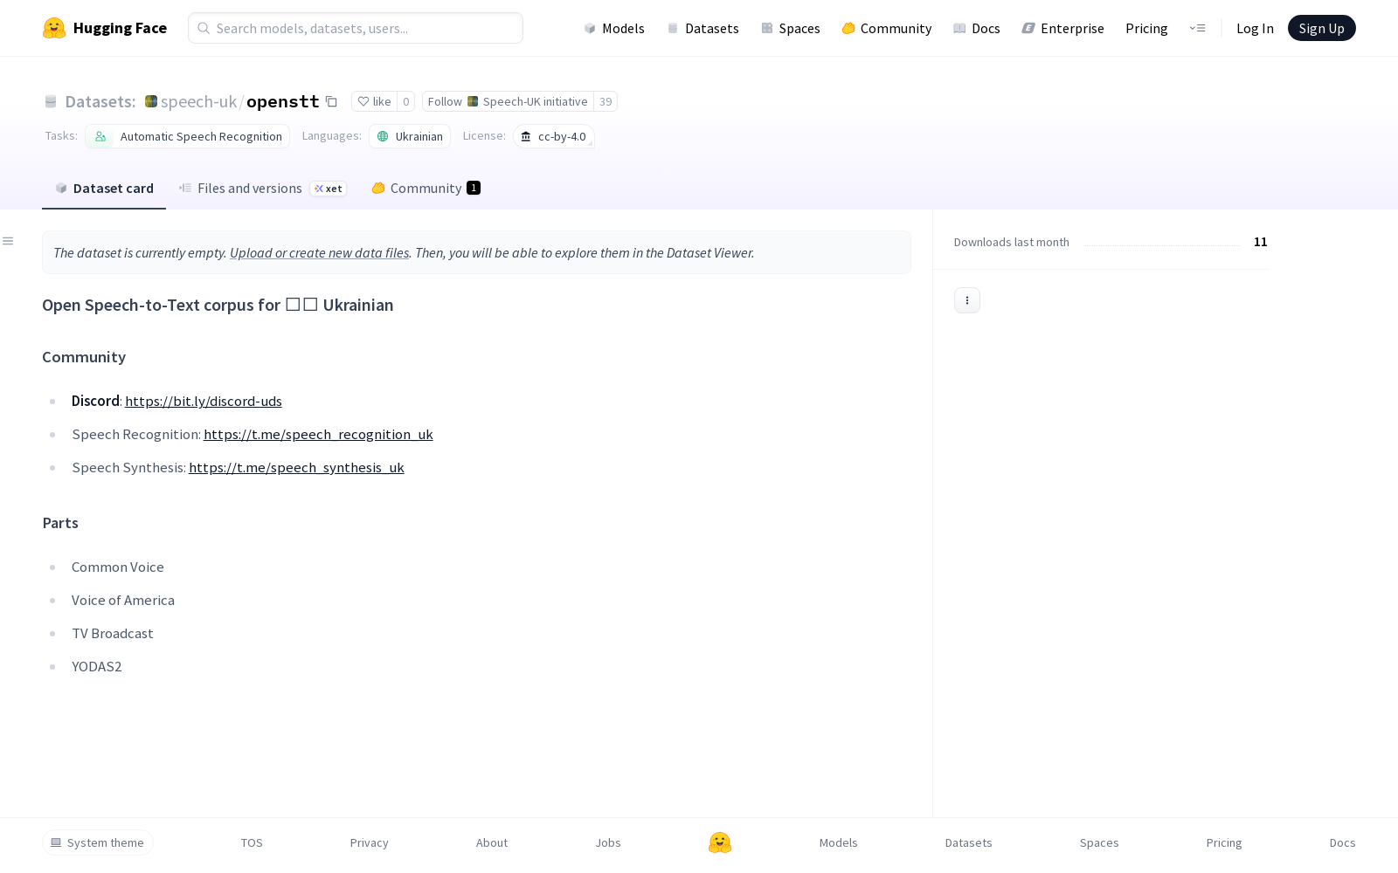Open the speech_synthesis_uk Telegram link
This screenshot has height=873, width=1398.
296,467
